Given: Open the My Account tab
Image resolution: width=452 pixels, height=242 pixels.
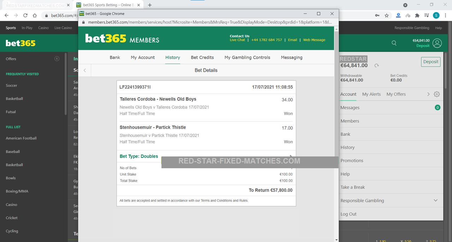Looking at the screenshot, I should (143, 58).
